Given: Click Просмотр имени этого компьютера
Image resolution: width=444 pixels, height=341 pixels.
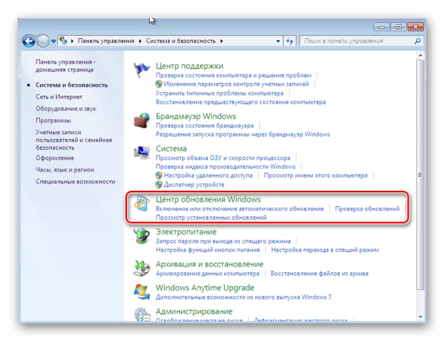Looking at the screenshot, I should [316, 176].
